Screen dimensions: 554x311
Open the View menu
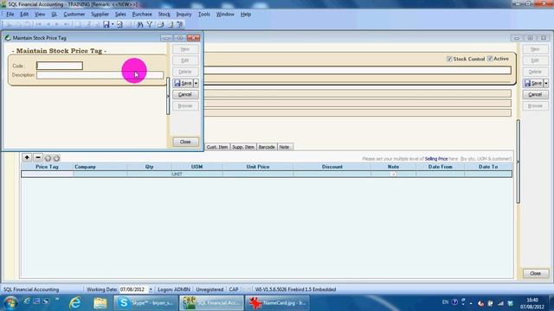coord(40,14)
